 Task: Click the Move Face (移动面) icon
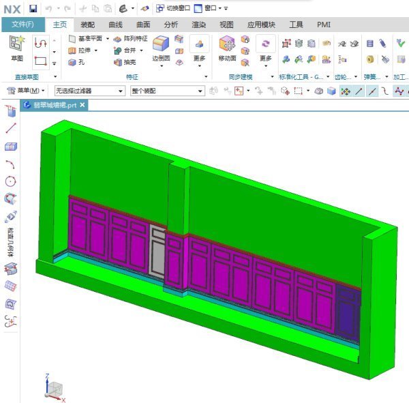tap(227, 48)
